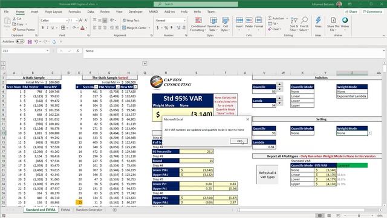The height and width of the screenshot is (218, 387).
Task: Click the Undo arrow
Action: 36,42
